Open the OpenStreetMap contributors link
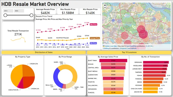Viewport: 173px width, 97px height. click(131, 46)
